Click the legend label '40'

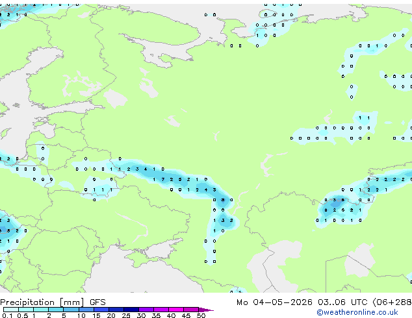pyautogui.click(x=171, y=315)
